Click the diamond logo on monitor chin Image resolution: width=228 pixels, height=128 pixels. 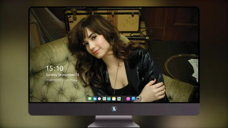pyautogui.click(x=114, y=109)
